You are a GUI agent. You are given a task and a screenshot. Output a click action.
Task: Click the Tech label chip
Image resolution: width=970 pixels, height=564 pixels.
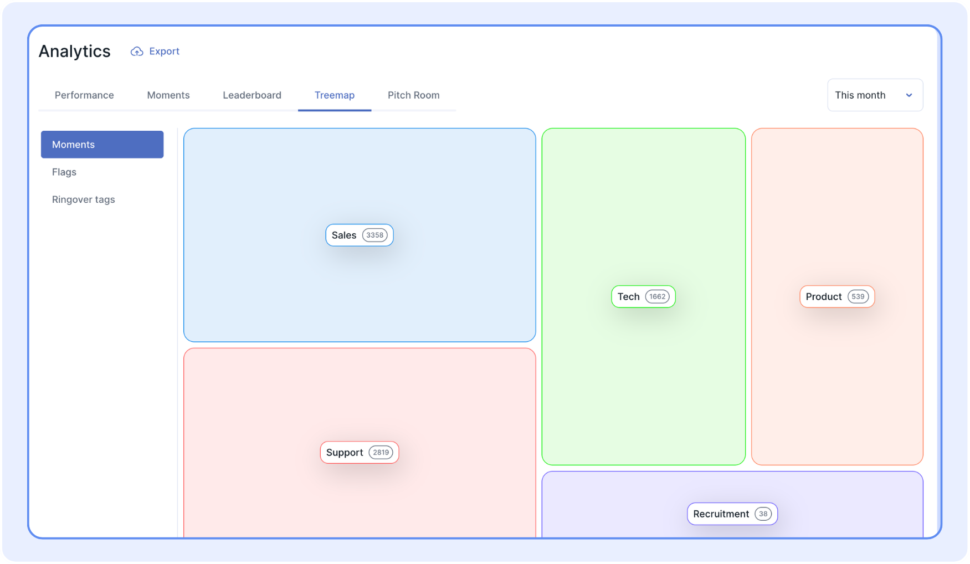[x=629, y=297]
